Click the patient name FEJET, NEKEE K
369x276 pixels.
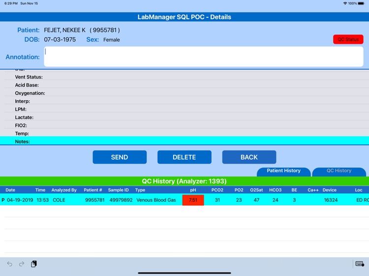pyautogui.click(x=65, y=30)
